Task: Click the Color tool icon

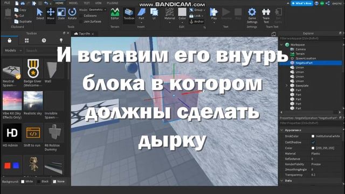Action: coord(182,12)
